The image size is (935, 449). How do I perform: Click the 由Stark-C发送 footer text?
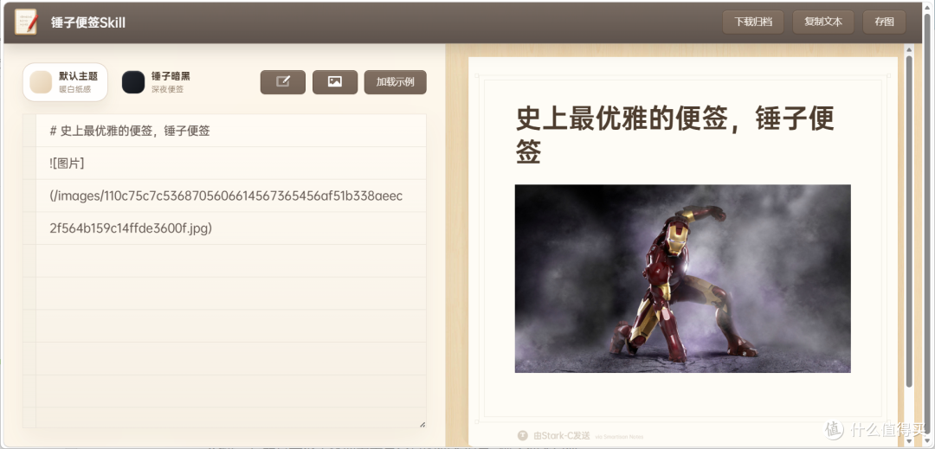pos(562,436)
